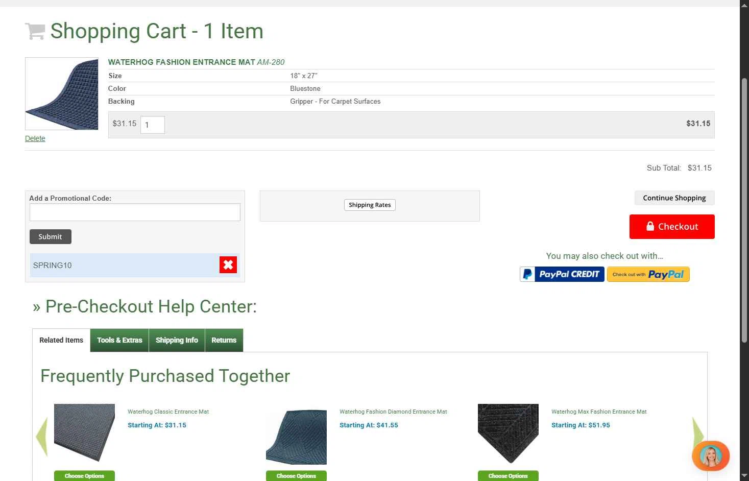The height and width of the screenshot is (481, 749).
Task: Select the Related Items tab
Action: (x=61, y=340)
